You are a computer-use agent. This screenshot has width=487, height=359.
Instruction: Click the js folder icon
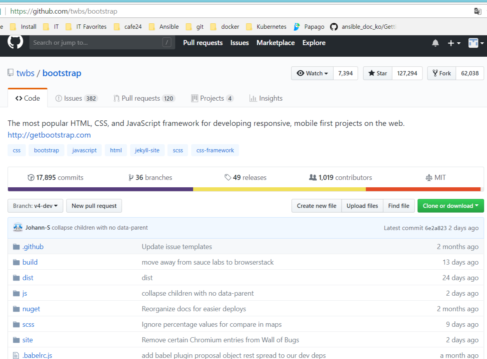(x=16, y=293)
